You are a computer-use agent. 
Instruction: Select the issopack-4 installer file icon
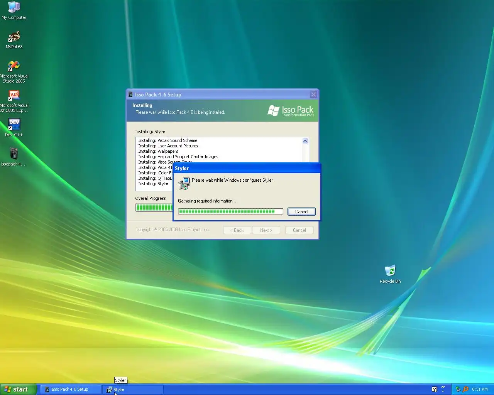click(x=14, y=157)
